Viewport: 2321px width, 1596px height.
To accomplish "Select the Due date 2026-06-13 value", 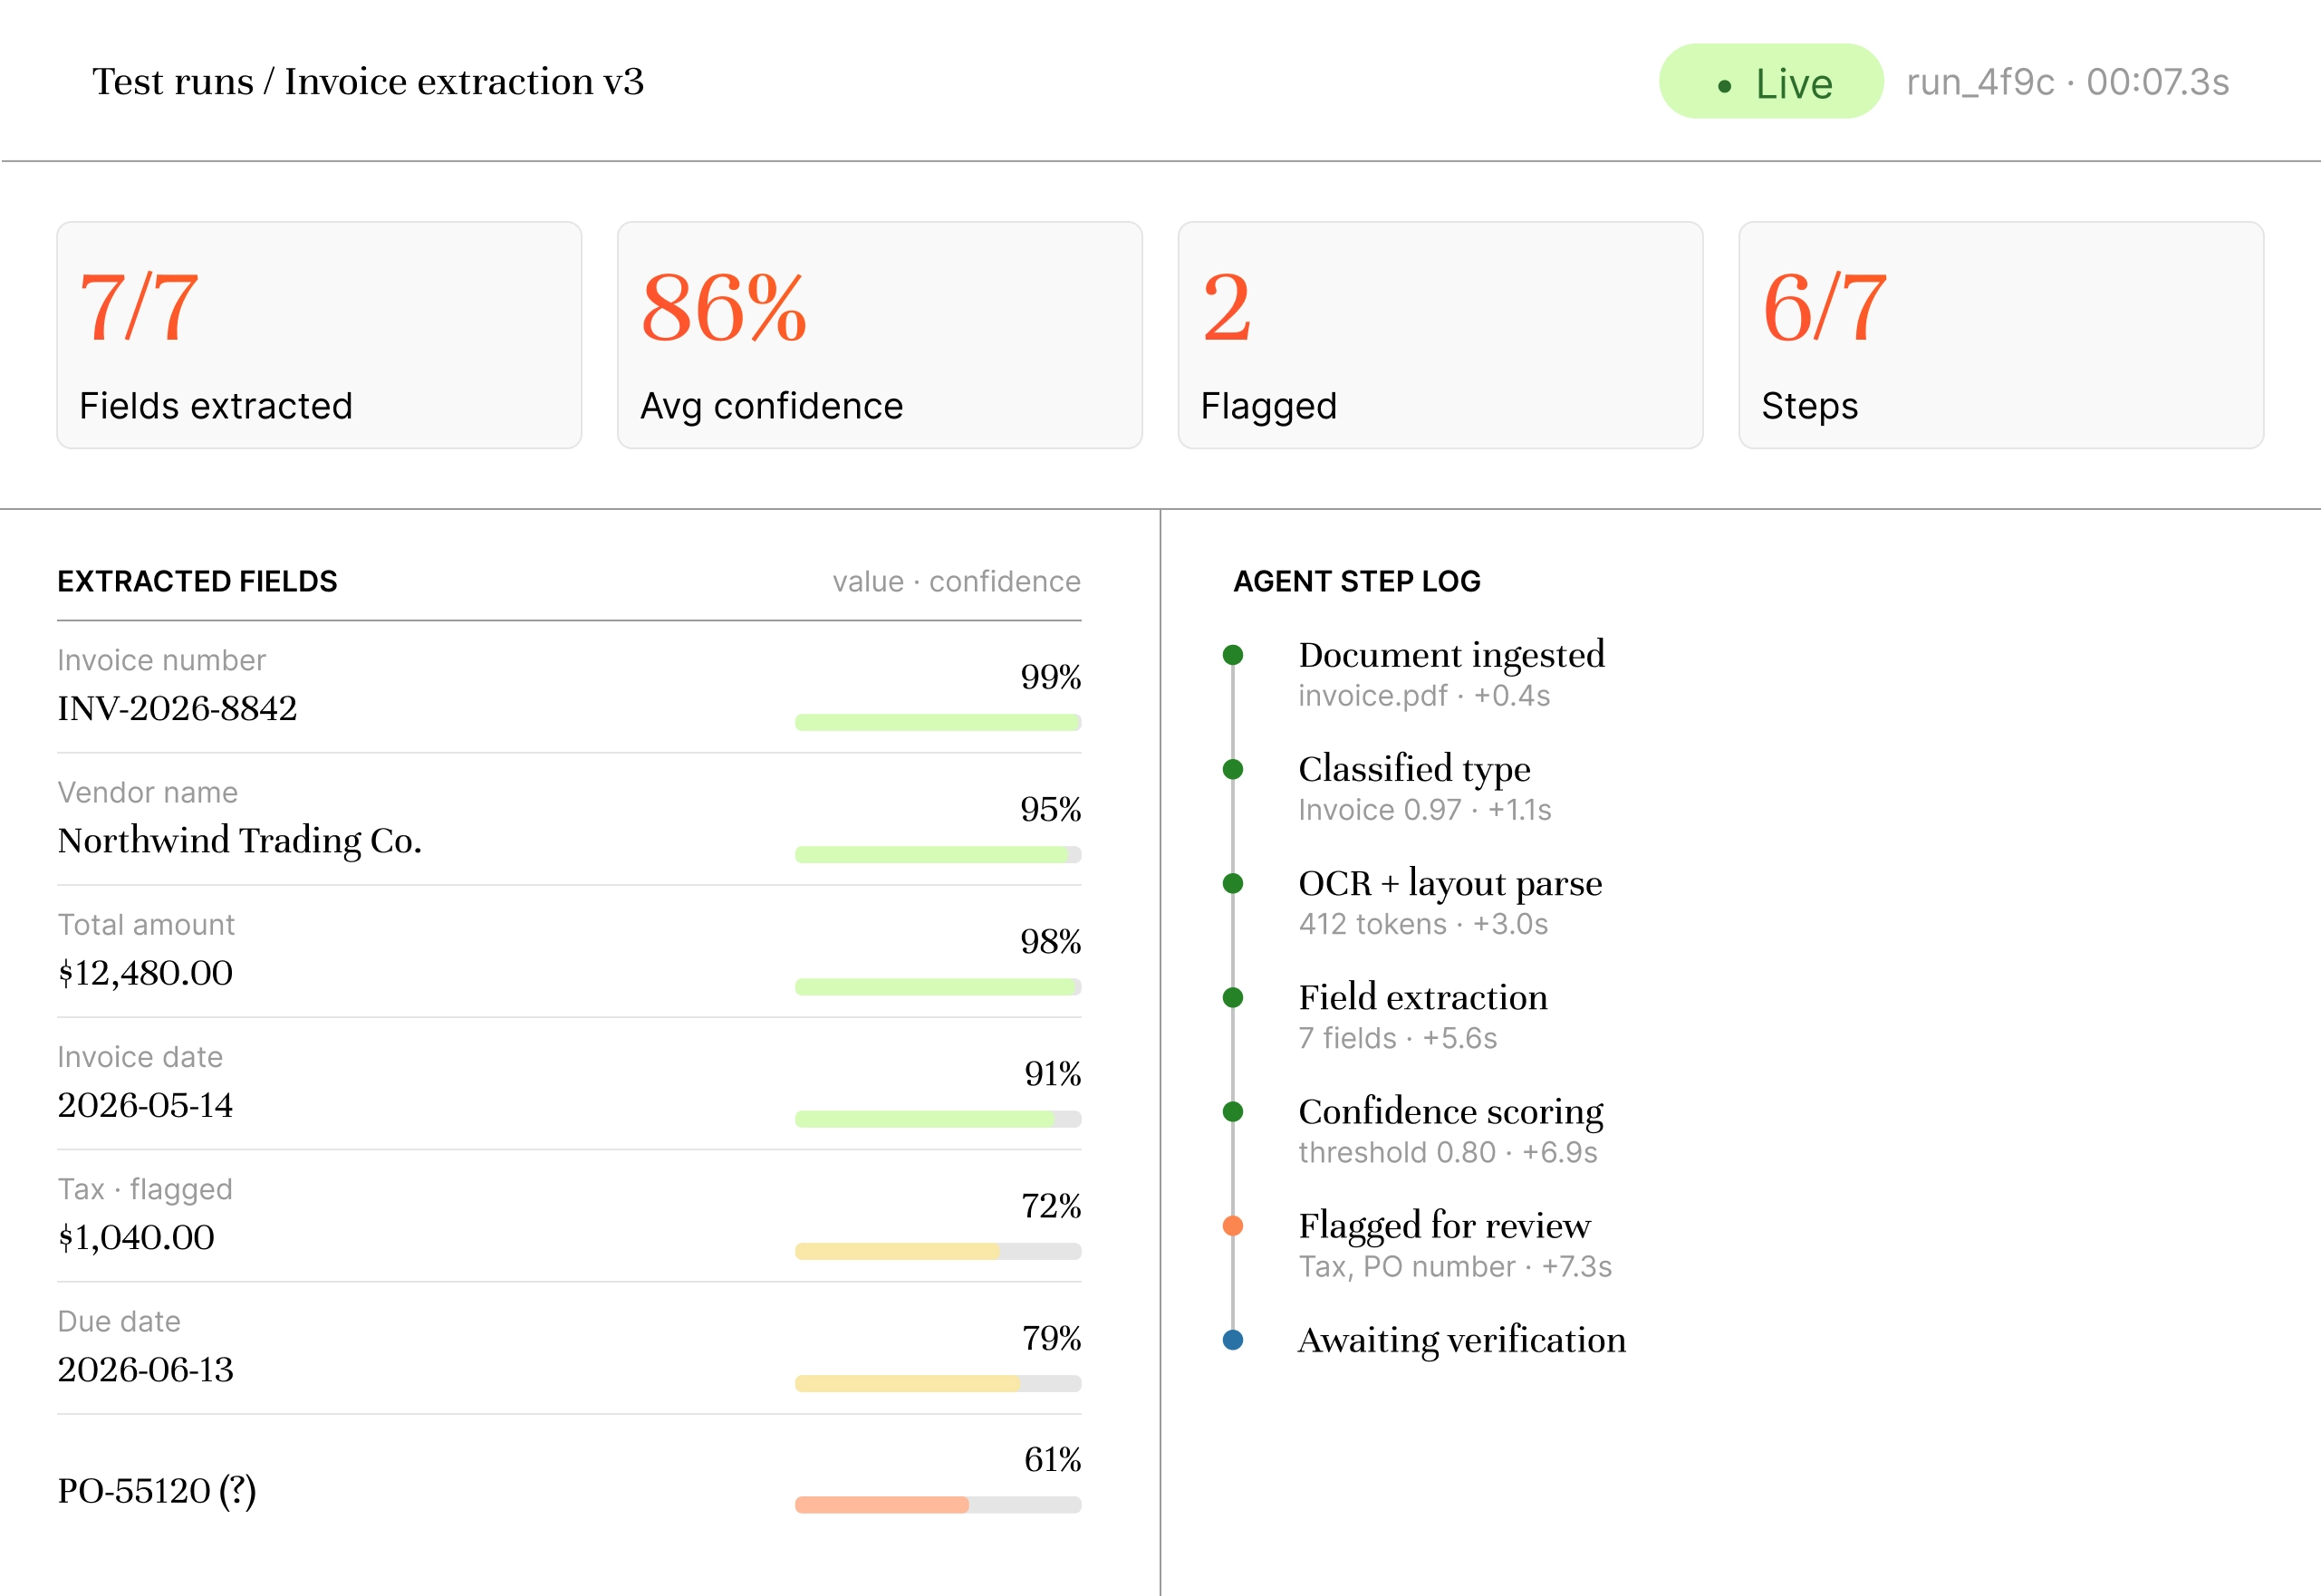I will click(146, 1370).
